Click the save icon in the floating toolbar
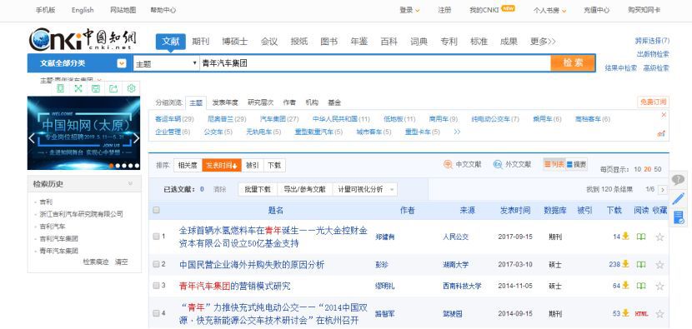Screen dimensions: 692x329 (x=96, y=88)
